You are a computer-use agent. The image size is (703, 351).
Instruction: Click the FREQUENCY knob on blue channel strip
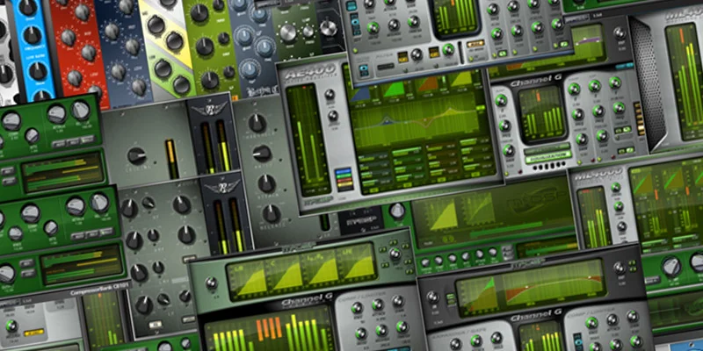click(x=32, y=35)
